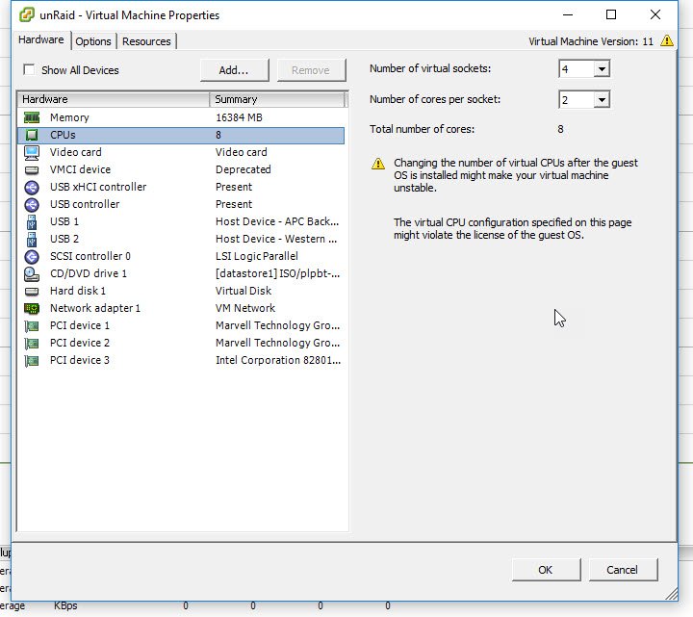The image size is (693, 617).
Task: Select the PCI device 3 label
Action: (x=80, y=360)
